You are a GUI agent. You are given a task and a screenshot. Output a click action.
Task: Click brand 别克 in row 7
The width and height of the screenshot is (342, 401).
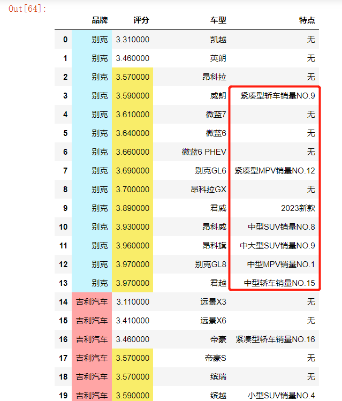(100, 171)
